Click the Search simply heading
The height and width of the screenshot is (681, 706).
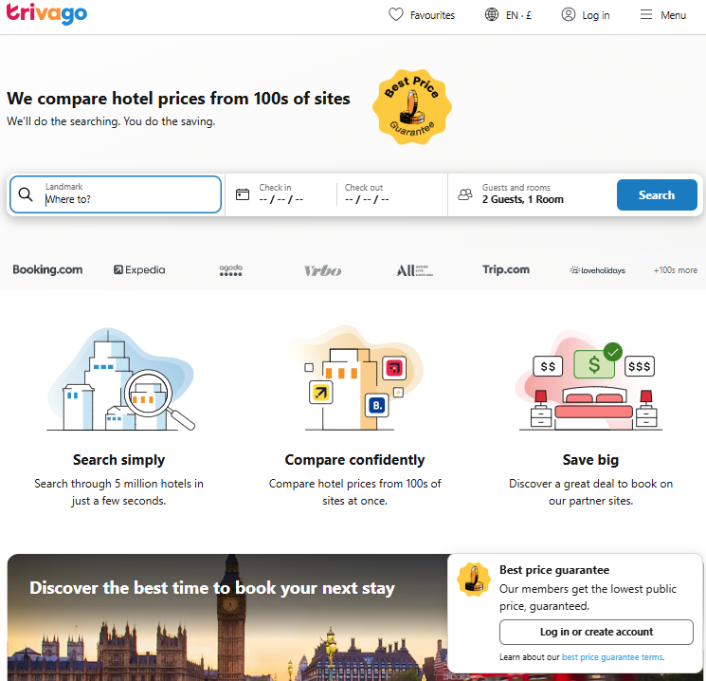[x=118, y=460]
